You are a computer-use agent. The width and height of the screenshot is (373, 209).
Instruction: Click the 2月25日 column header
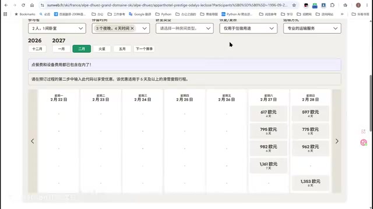pos(185,98)
